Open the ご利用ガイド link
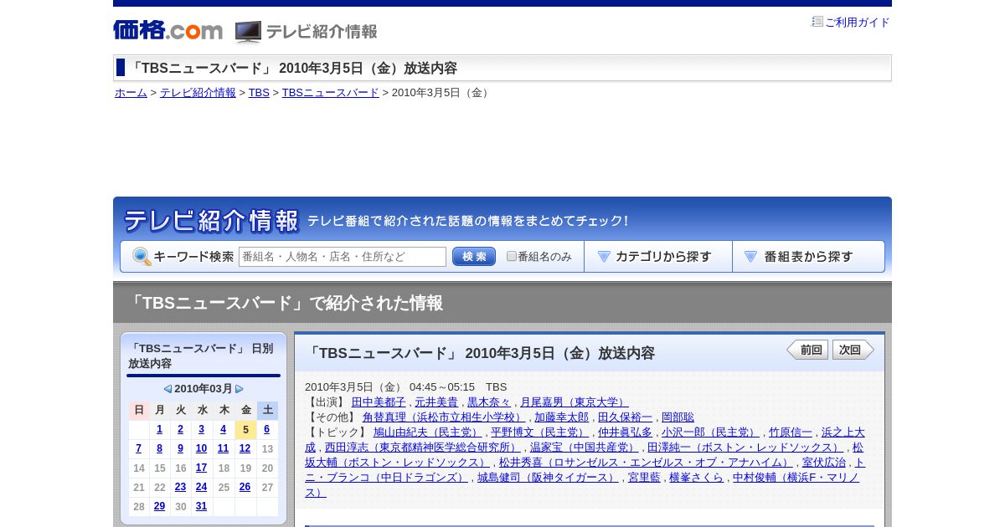Image resolution: width=1005 pixels, height=527 pixels. pyautogui.click(x=857, y=23)
